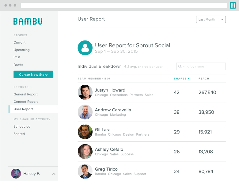Click Success tag under Ashley Cefalo
Image resolution: width=239 pixels, height=181 pixels.
point(127,154)
